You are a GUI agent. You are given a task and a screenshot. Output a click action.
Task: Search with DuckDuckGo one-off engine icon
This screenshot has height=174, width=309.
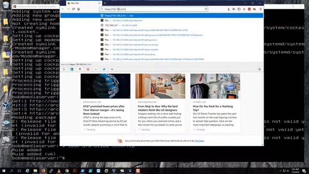coord(88,69)
